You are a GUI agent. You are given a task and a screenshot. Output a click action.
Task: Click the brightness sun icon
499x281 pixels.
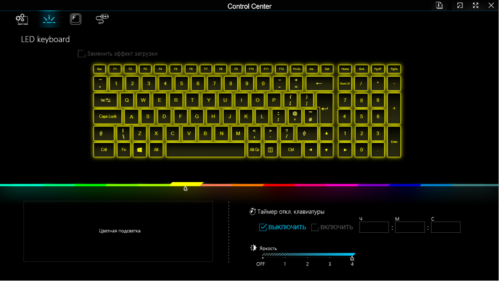253,248
